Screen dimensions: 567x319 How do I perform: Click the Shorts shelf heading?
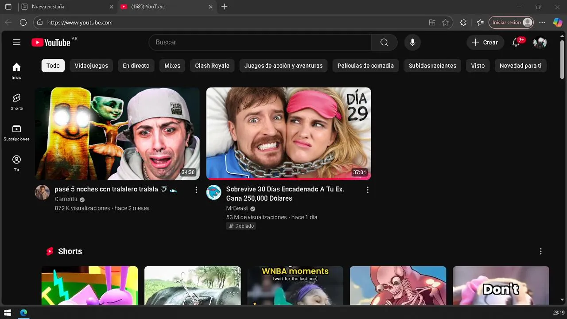[x=70, y=251]
